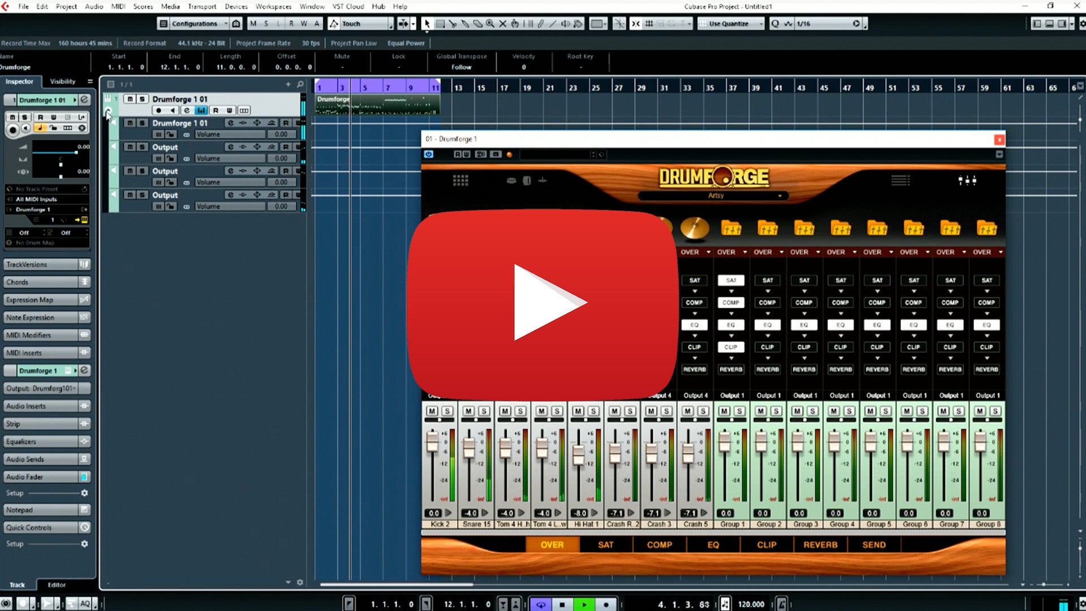Select the Mute tool in the toolbar
1086x611 pixels.
coord(502,24)
